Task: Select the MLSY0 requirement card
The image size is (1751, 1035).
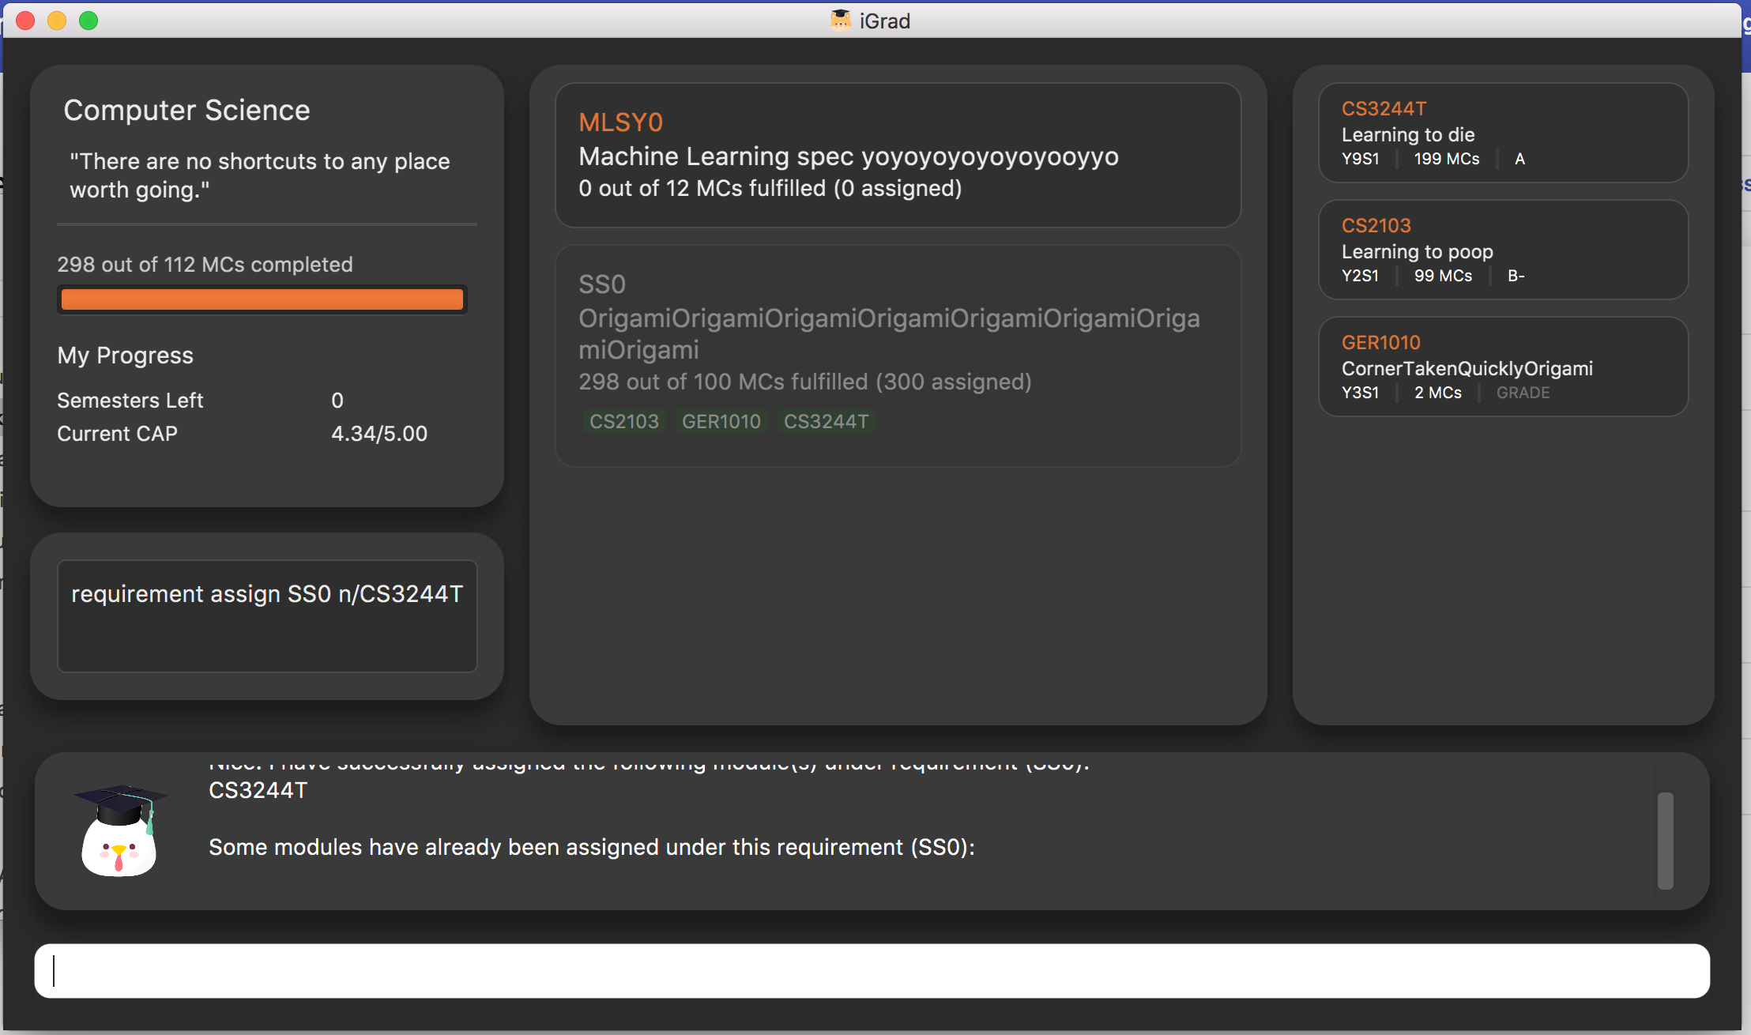Action: [x=898, y=156]
